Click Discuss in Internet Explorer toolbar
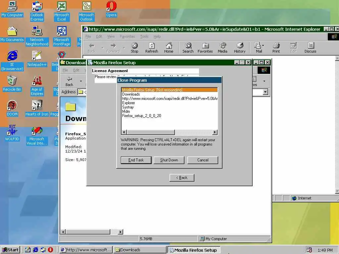Screen dimensions: 339x254 click(x=311, y=48)
